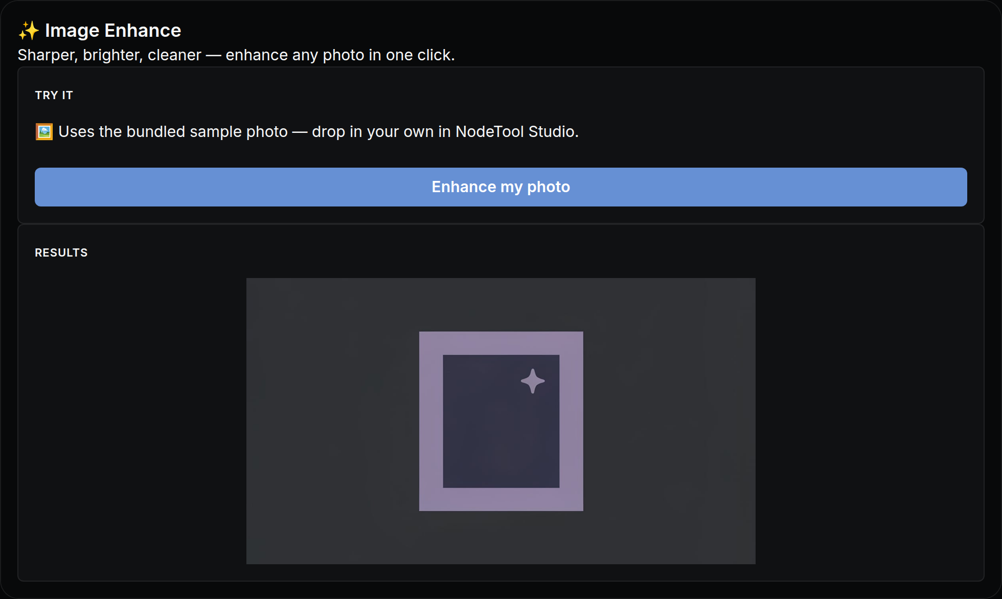Click the TRY IT section label
The height and width of the screenshot is (599, 1002).
pyautogui.click(x=54, y=96)
